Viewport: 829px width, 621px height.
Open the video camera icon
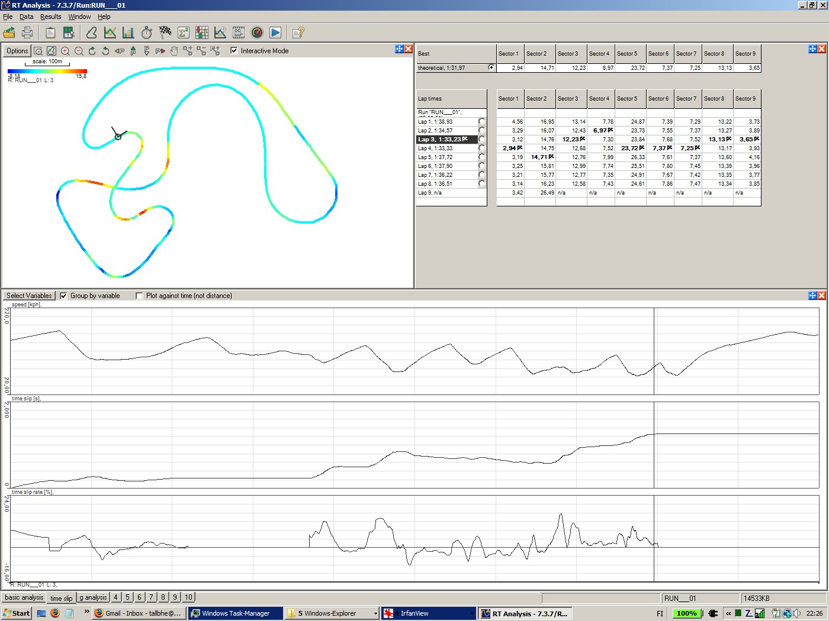pos(239,33)
